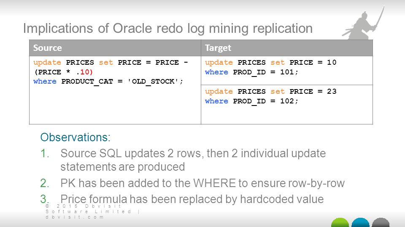The image size is (405, 227).
Task: Click the where PROD_ID = 102 line
Action: pyautogui.click(x=251, y=101)
